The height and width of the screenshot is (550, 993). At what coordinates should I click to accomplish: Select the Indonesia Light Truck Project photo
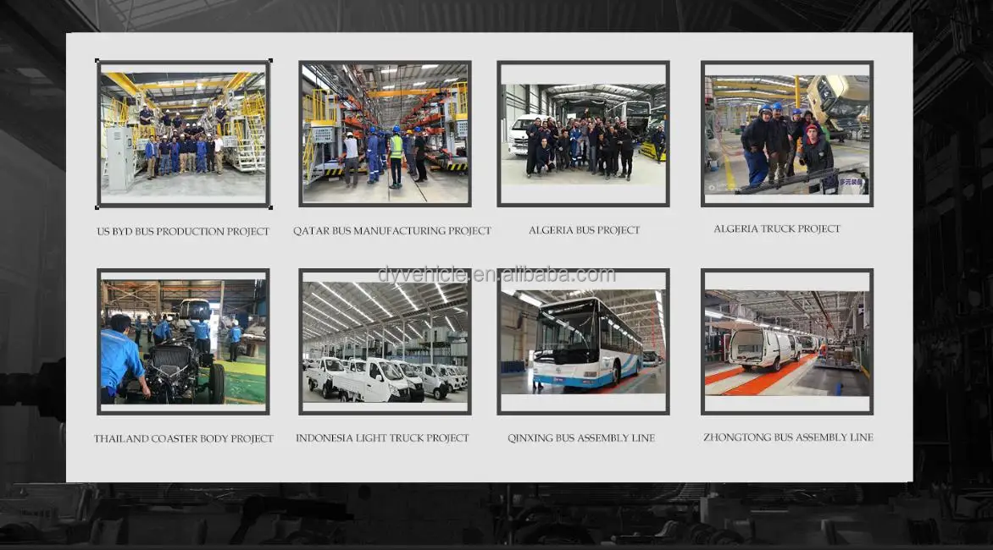(385, 341)
